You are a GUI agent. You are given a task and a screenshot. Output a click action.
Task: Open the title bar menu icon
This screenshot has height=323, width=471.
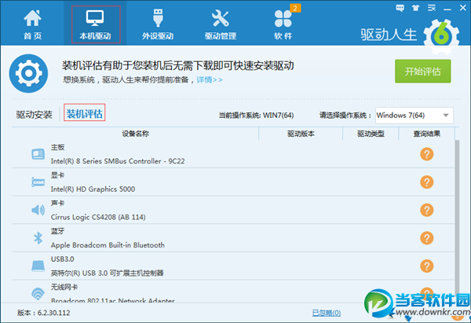point(432,8)
